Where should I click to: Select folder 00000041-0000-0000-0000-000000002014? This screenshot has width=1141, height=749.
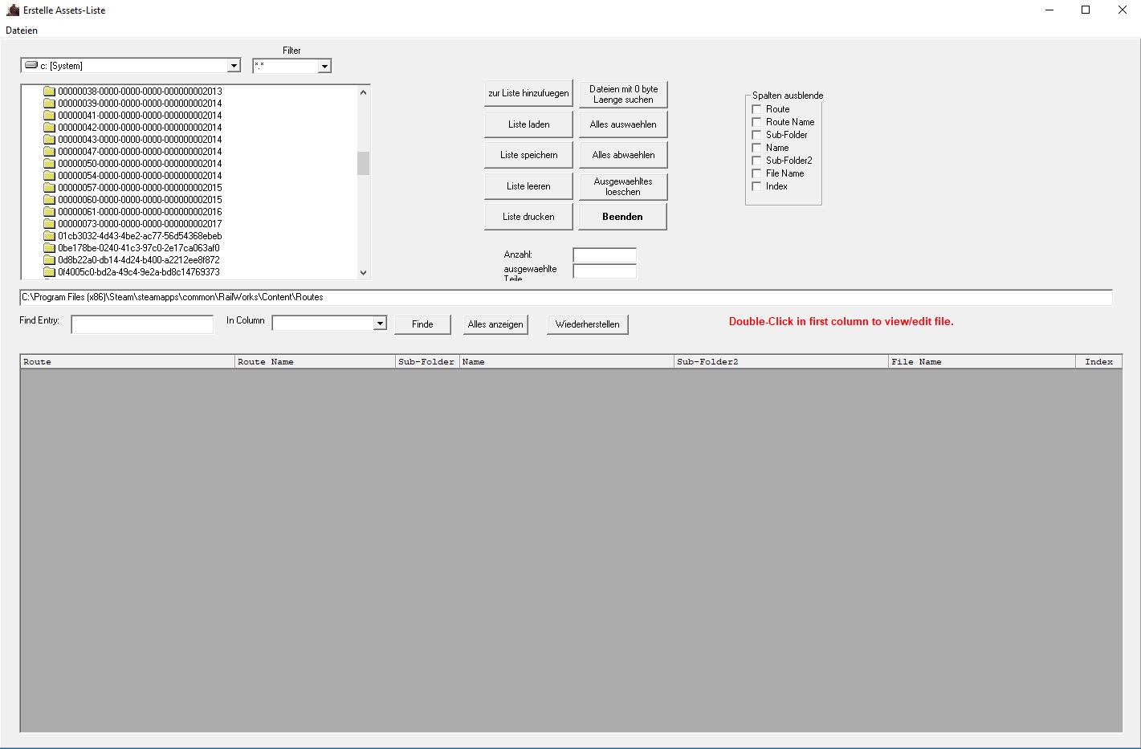click(140, 116)
